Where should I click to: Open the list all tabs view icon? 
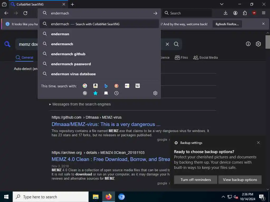point(4,4)
